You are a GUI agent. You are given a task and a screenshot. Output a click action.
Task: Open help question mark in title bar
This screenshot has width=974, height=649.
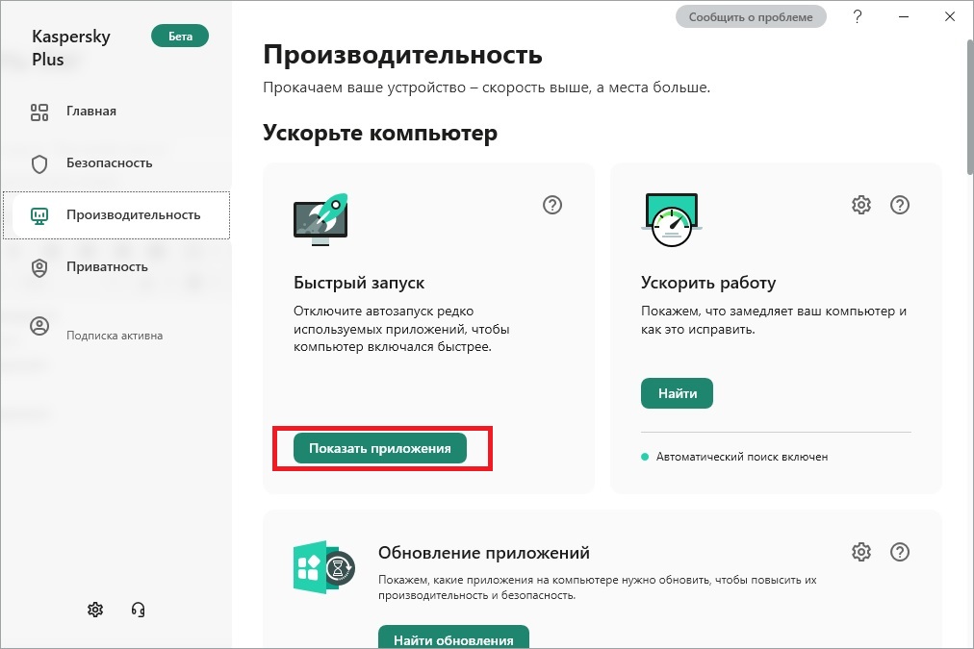(858, 16)
